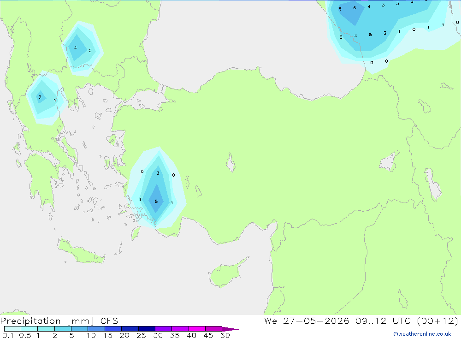
Task: Click the 'Precipitation [mm] CFS' title text
Action: click(x=59, y=320)
